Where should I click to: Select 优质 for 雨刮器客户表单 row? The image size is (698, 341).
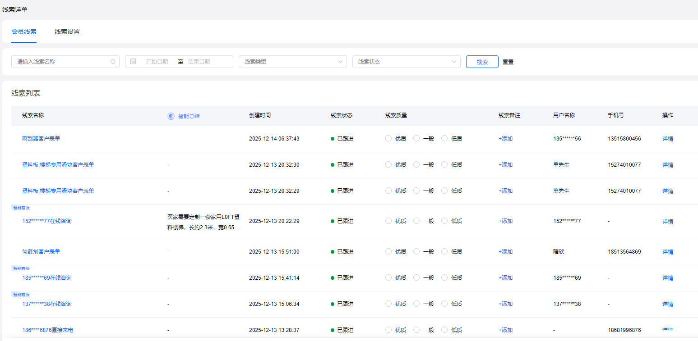point(388,139)
